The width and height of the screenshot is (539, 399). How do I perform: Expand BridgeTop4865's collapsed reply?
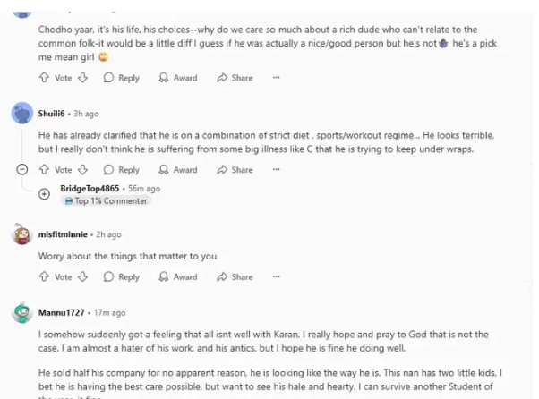pyautogui.click(x=44, y=194)
